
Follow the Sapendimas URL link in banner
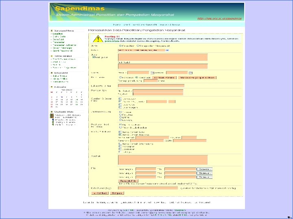[219, 19]
